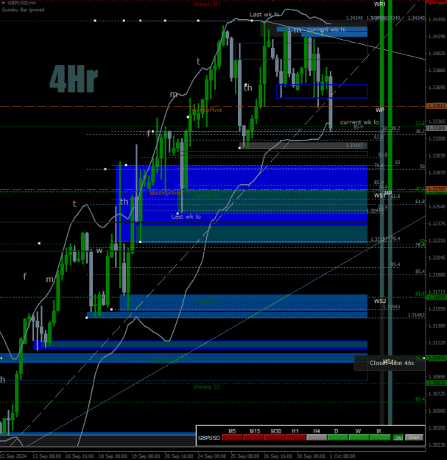This screenshot has width=447, height=460.
Task: Click the 'WS2' level label
Action: point(380,301)
